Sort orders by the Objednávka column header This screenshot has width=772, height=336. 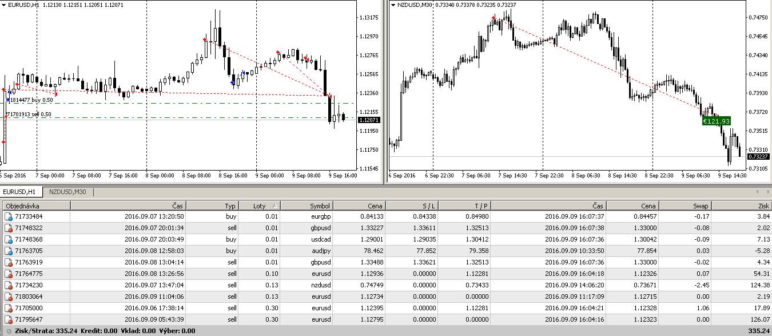click(36, 206)
